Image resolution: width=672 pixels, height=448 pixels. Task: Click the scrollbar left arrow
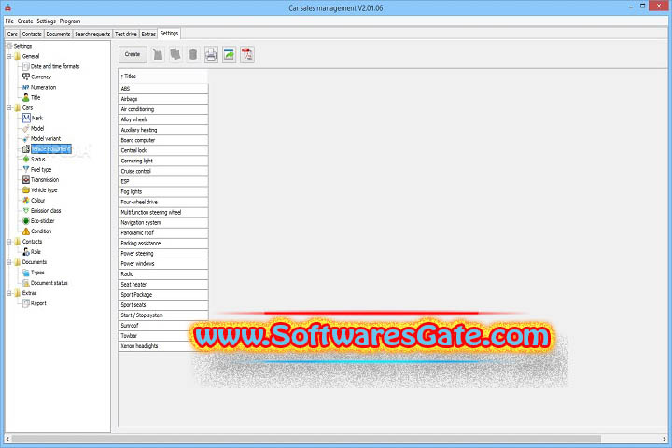7,439
